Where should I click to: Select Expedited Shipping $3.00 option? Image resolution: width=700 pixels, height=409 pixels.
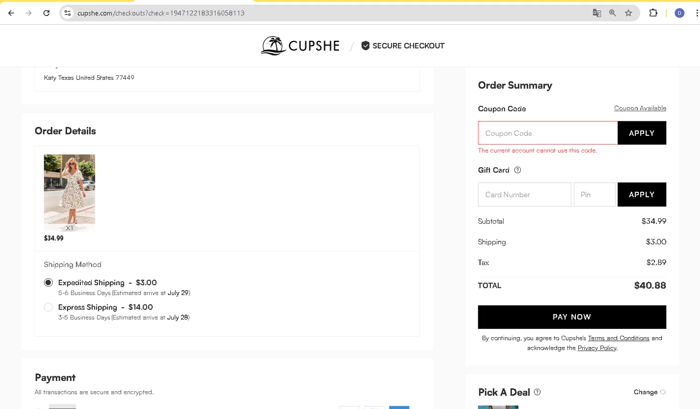point(49,283)
